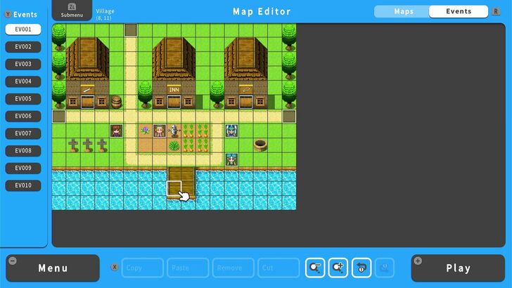This screenshot has height=288, width=512.
Task: Click the dimmed icon right of reset zoom
Action: (x=385, y=268)
